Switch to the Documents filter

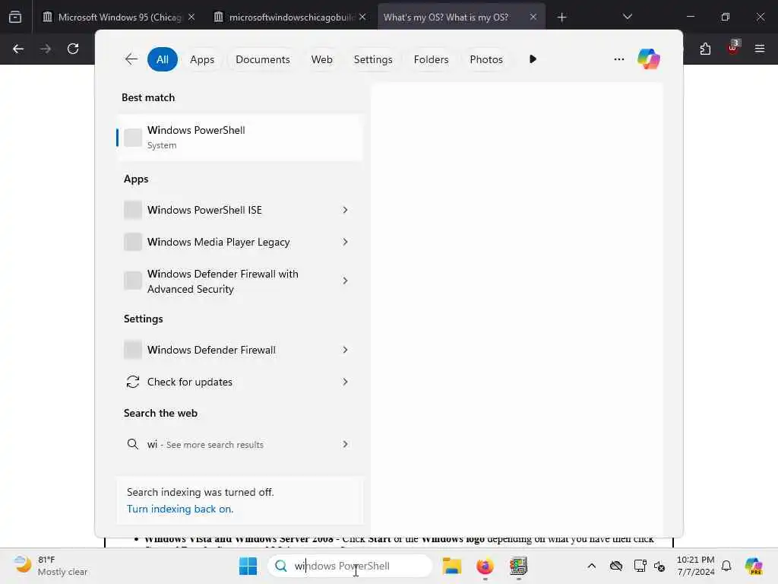pos(262,59)
